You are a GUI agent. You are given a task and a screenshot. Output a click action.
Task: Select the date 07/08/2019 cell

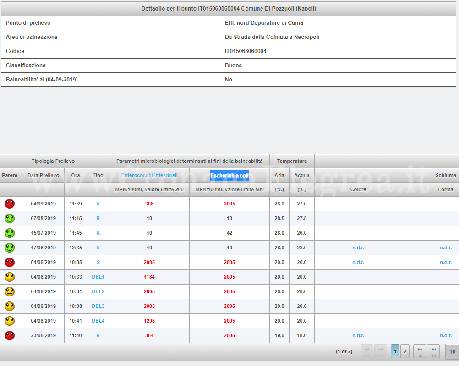click(44, 218)
